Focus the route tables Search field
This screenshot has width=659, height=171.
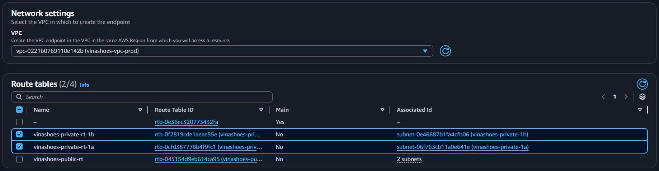[142, 97]
